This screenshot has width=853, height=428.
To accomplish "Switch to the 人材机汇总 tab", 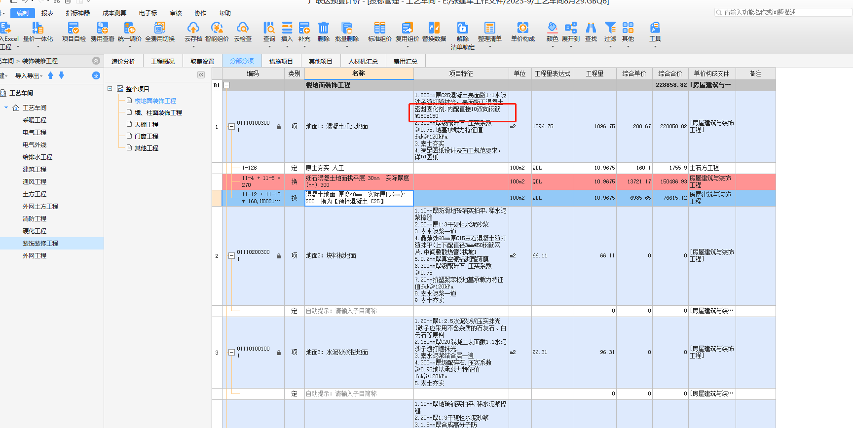I will point(363,61).
